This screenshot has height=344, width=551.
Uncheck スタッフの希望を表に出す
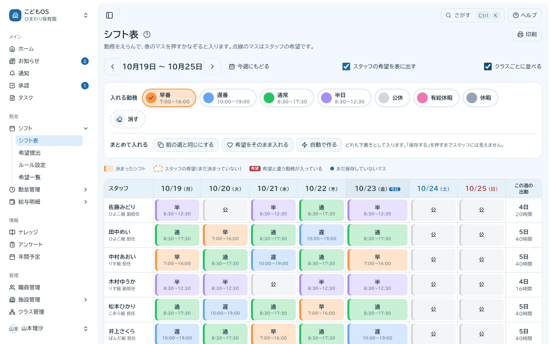tap(346, 67)
